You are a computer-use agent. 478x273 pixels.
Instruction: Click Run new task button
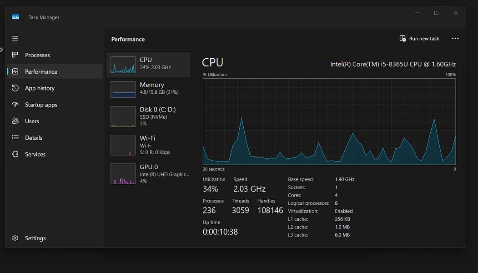click(419, 39)
